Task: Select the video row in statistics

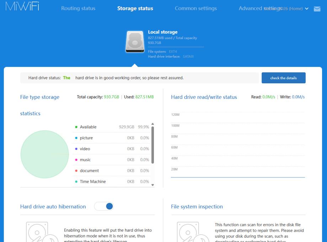Action: click(112, 149)
